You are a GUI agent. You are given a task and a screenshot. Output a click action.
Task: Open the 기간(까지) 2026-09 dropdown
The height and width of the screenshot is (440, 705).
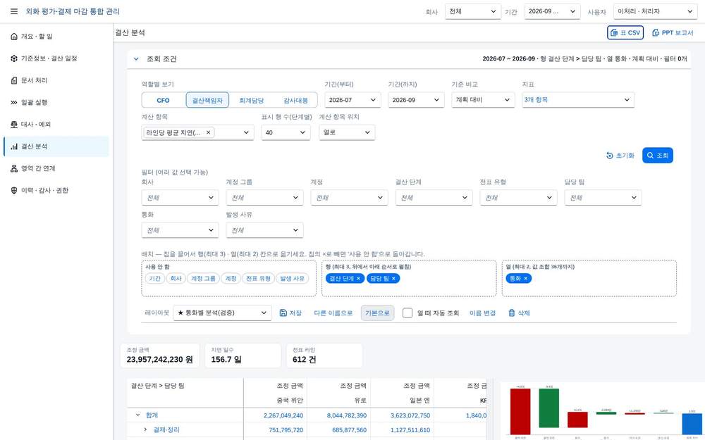click(x=417, y=100)
